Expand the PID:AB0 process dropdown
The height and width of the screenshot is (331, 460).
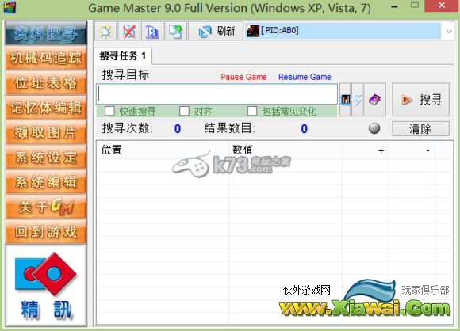449,31
